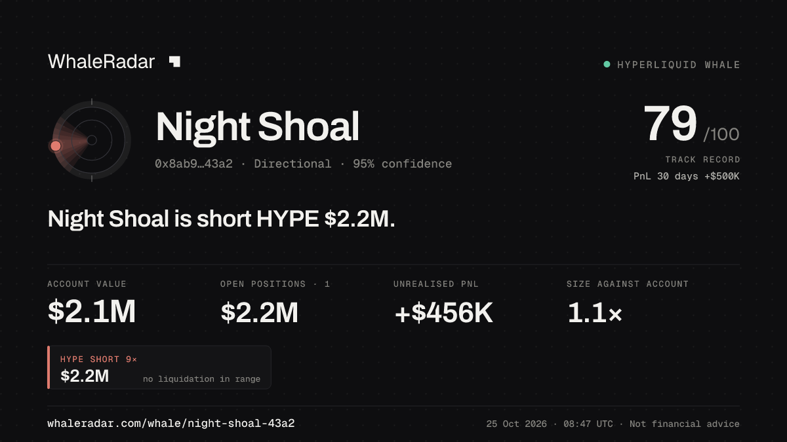Viewport: 787px width, 442px height.
Task: Click the /100 score denominator
Action: tap(721, 135)
